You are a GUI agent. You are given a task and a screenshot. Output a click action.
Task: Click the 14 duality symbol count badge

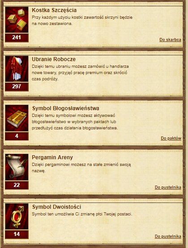(17, 234)
